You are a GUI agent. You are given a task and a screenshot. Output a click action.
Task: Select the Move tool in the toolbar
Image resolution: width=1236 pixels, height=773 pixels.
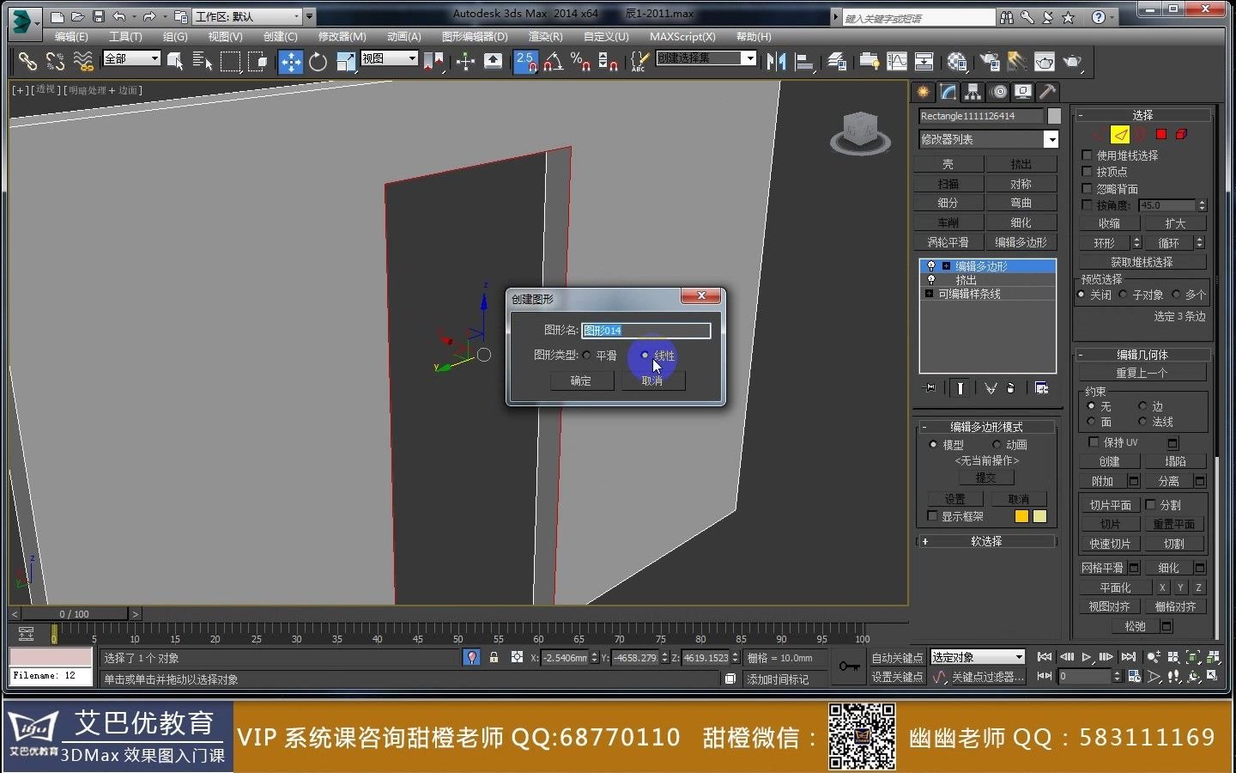pos(291,61)
